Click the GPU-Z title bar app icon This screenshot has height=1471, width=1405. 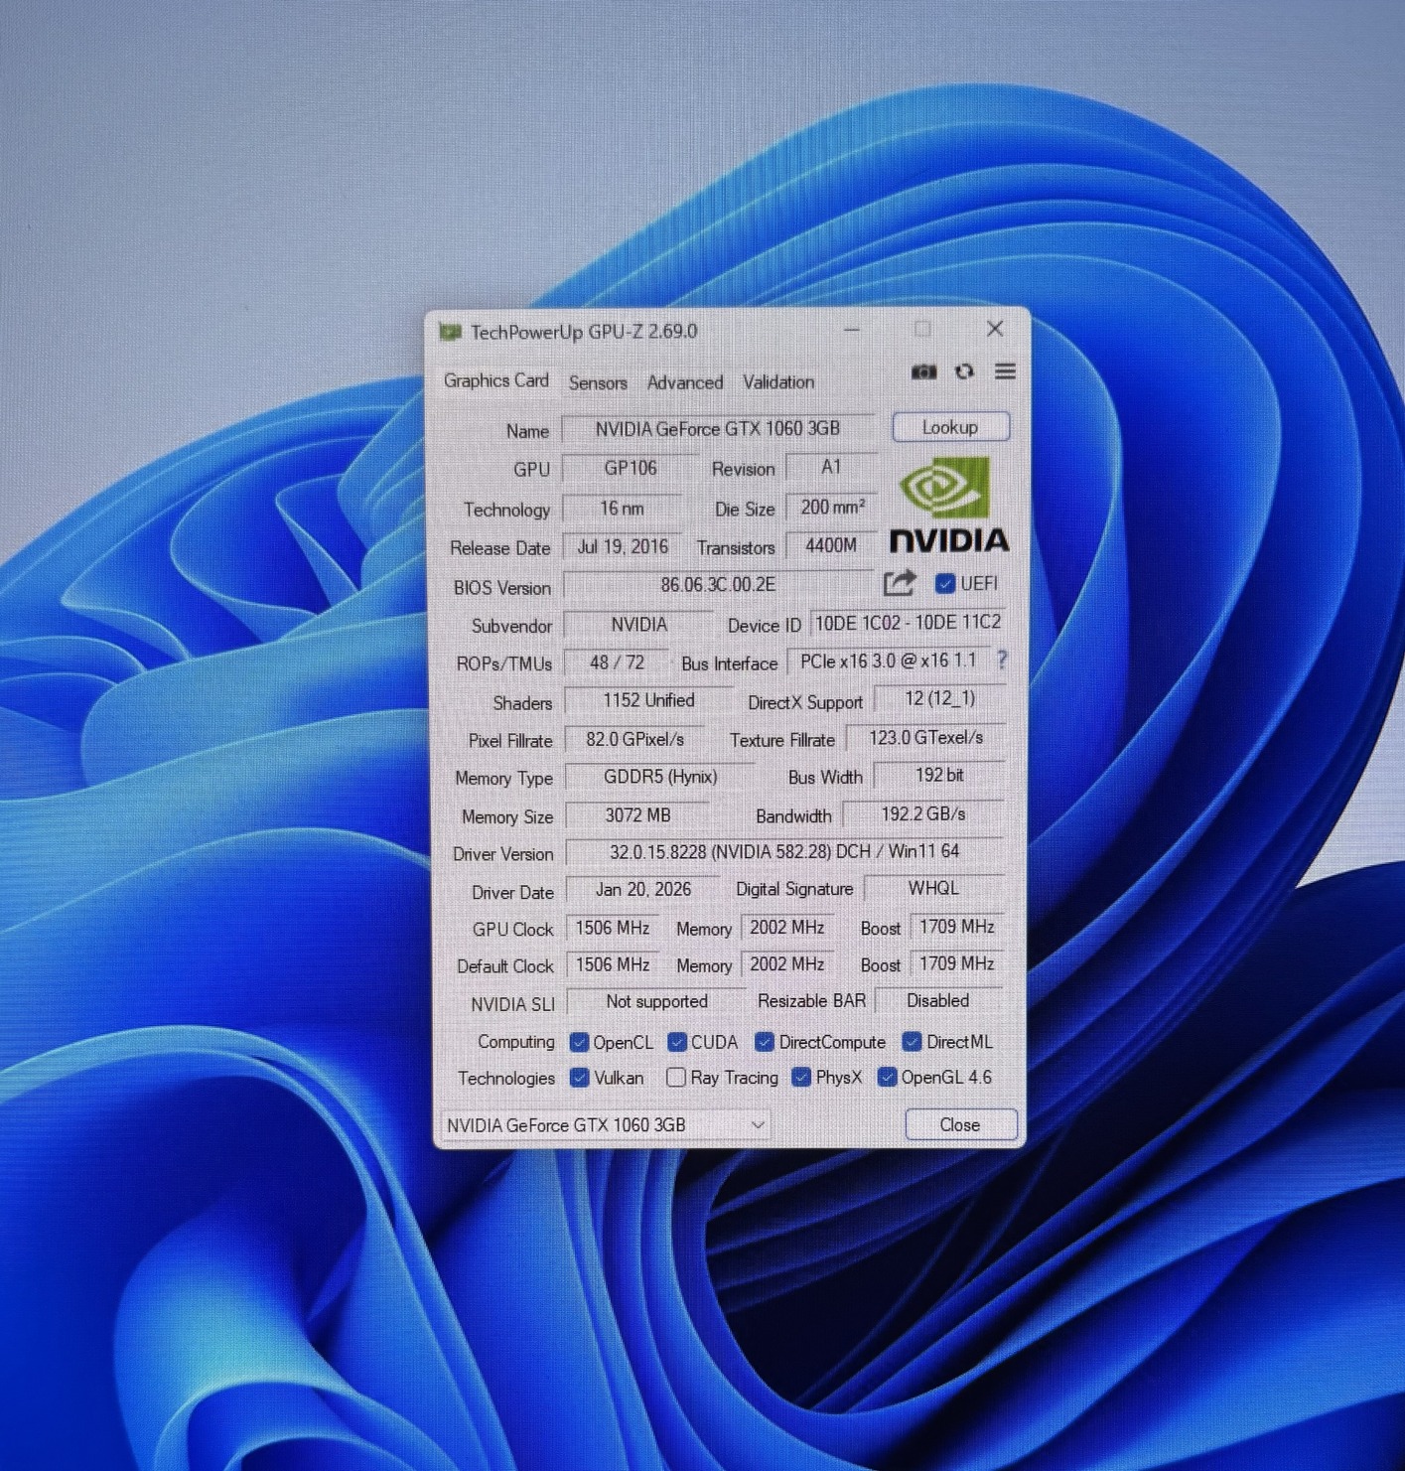(x=451, y=332)
